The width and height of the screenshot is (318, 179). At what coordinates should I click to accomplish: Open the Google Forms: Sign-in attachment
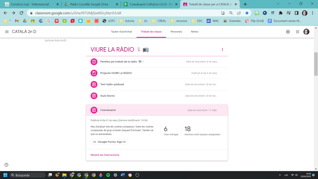pos(109,142)
